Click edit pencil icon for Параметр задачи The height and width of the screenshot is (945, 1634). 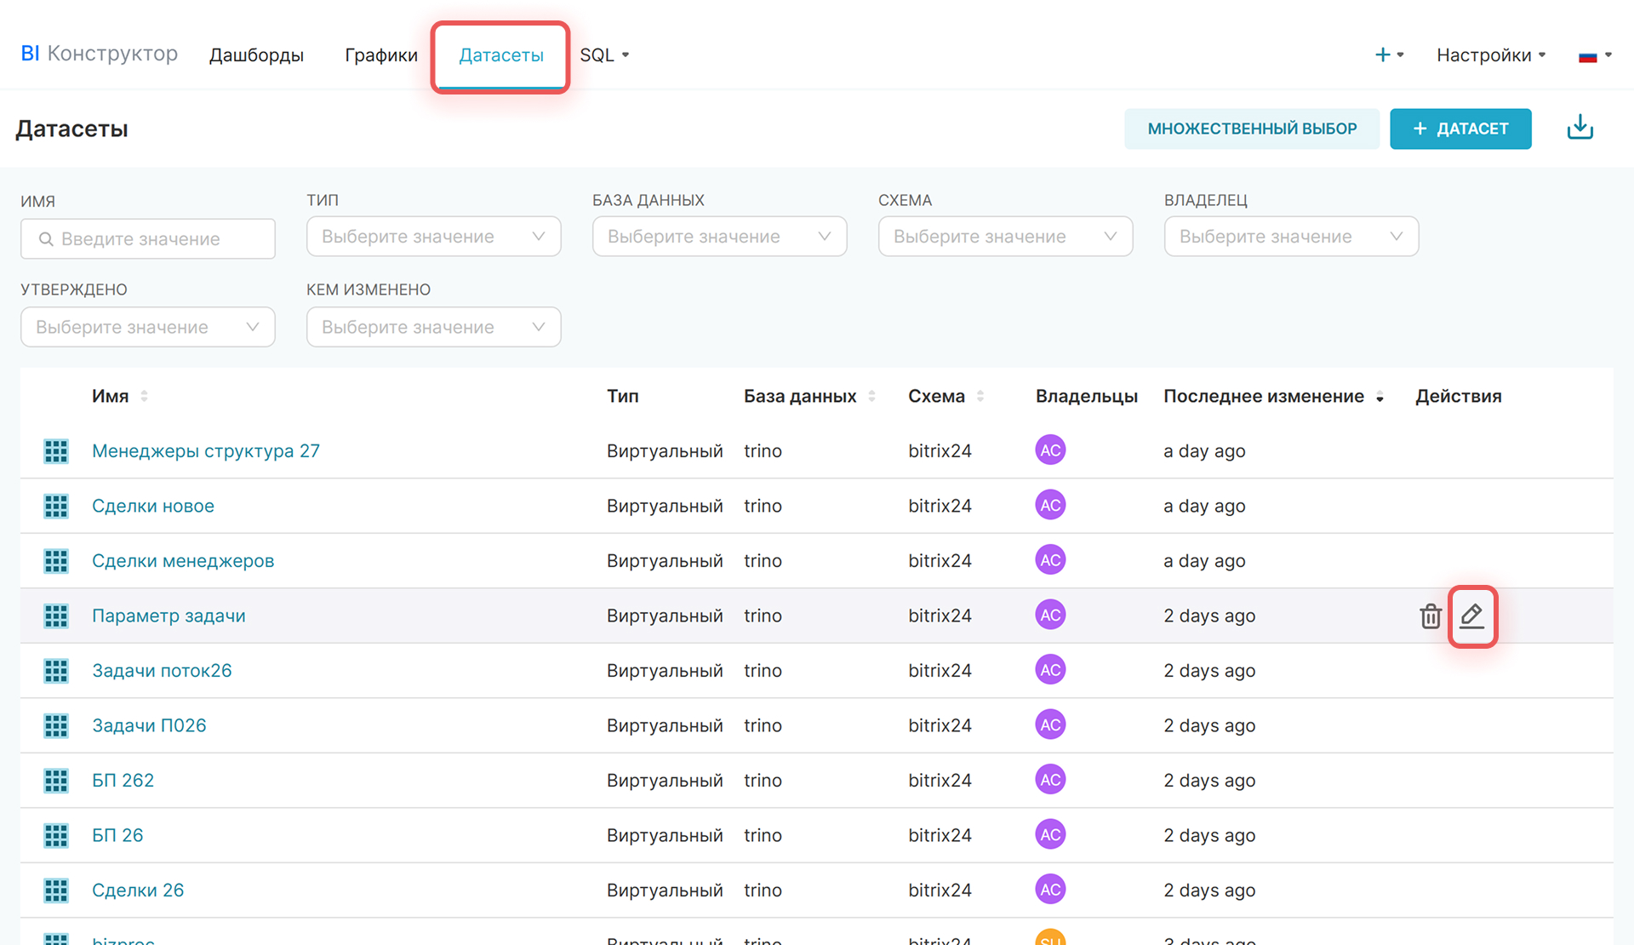(1471, 616)
